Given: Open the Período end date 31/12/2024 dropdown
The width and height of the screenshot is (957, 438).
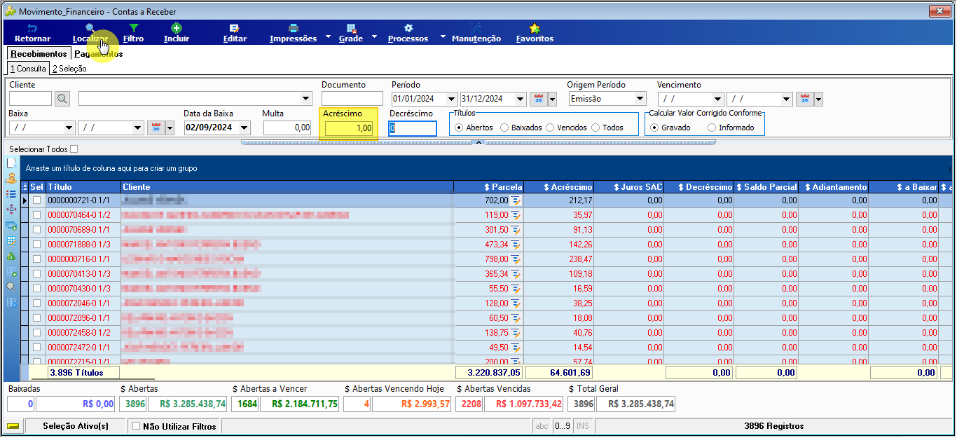Looking at the screenshot, I should (519, 99).
